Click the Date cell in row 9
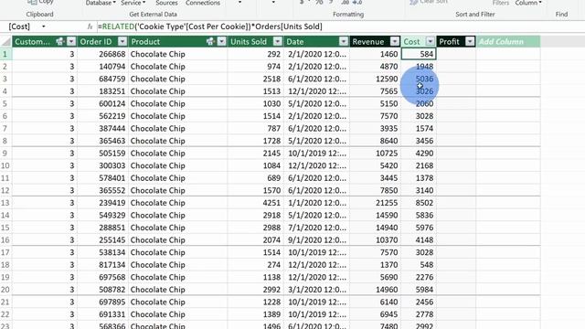The height and width of the screenshot is (329, 585). tap(316, 154)
